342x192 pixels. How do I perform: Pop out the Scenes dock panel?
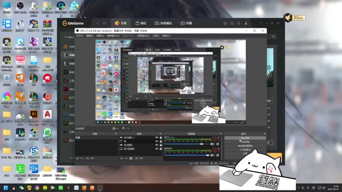click(x=116, y=134)
